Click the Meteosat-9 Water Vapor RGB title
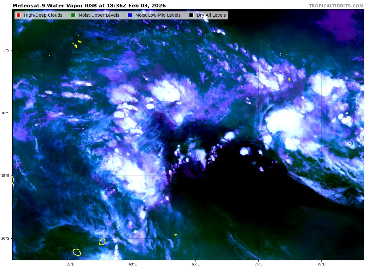 89,6
